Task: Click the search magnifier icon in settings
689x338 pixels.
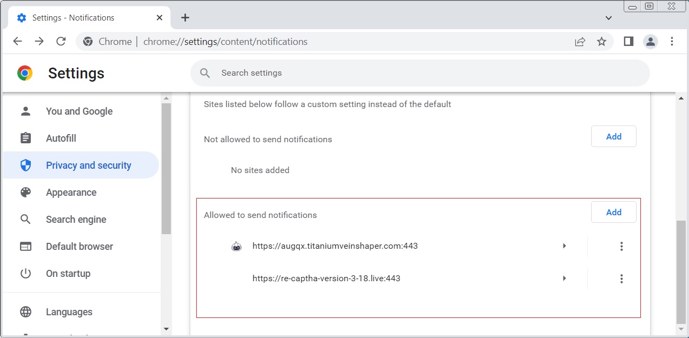Action: 205,73
